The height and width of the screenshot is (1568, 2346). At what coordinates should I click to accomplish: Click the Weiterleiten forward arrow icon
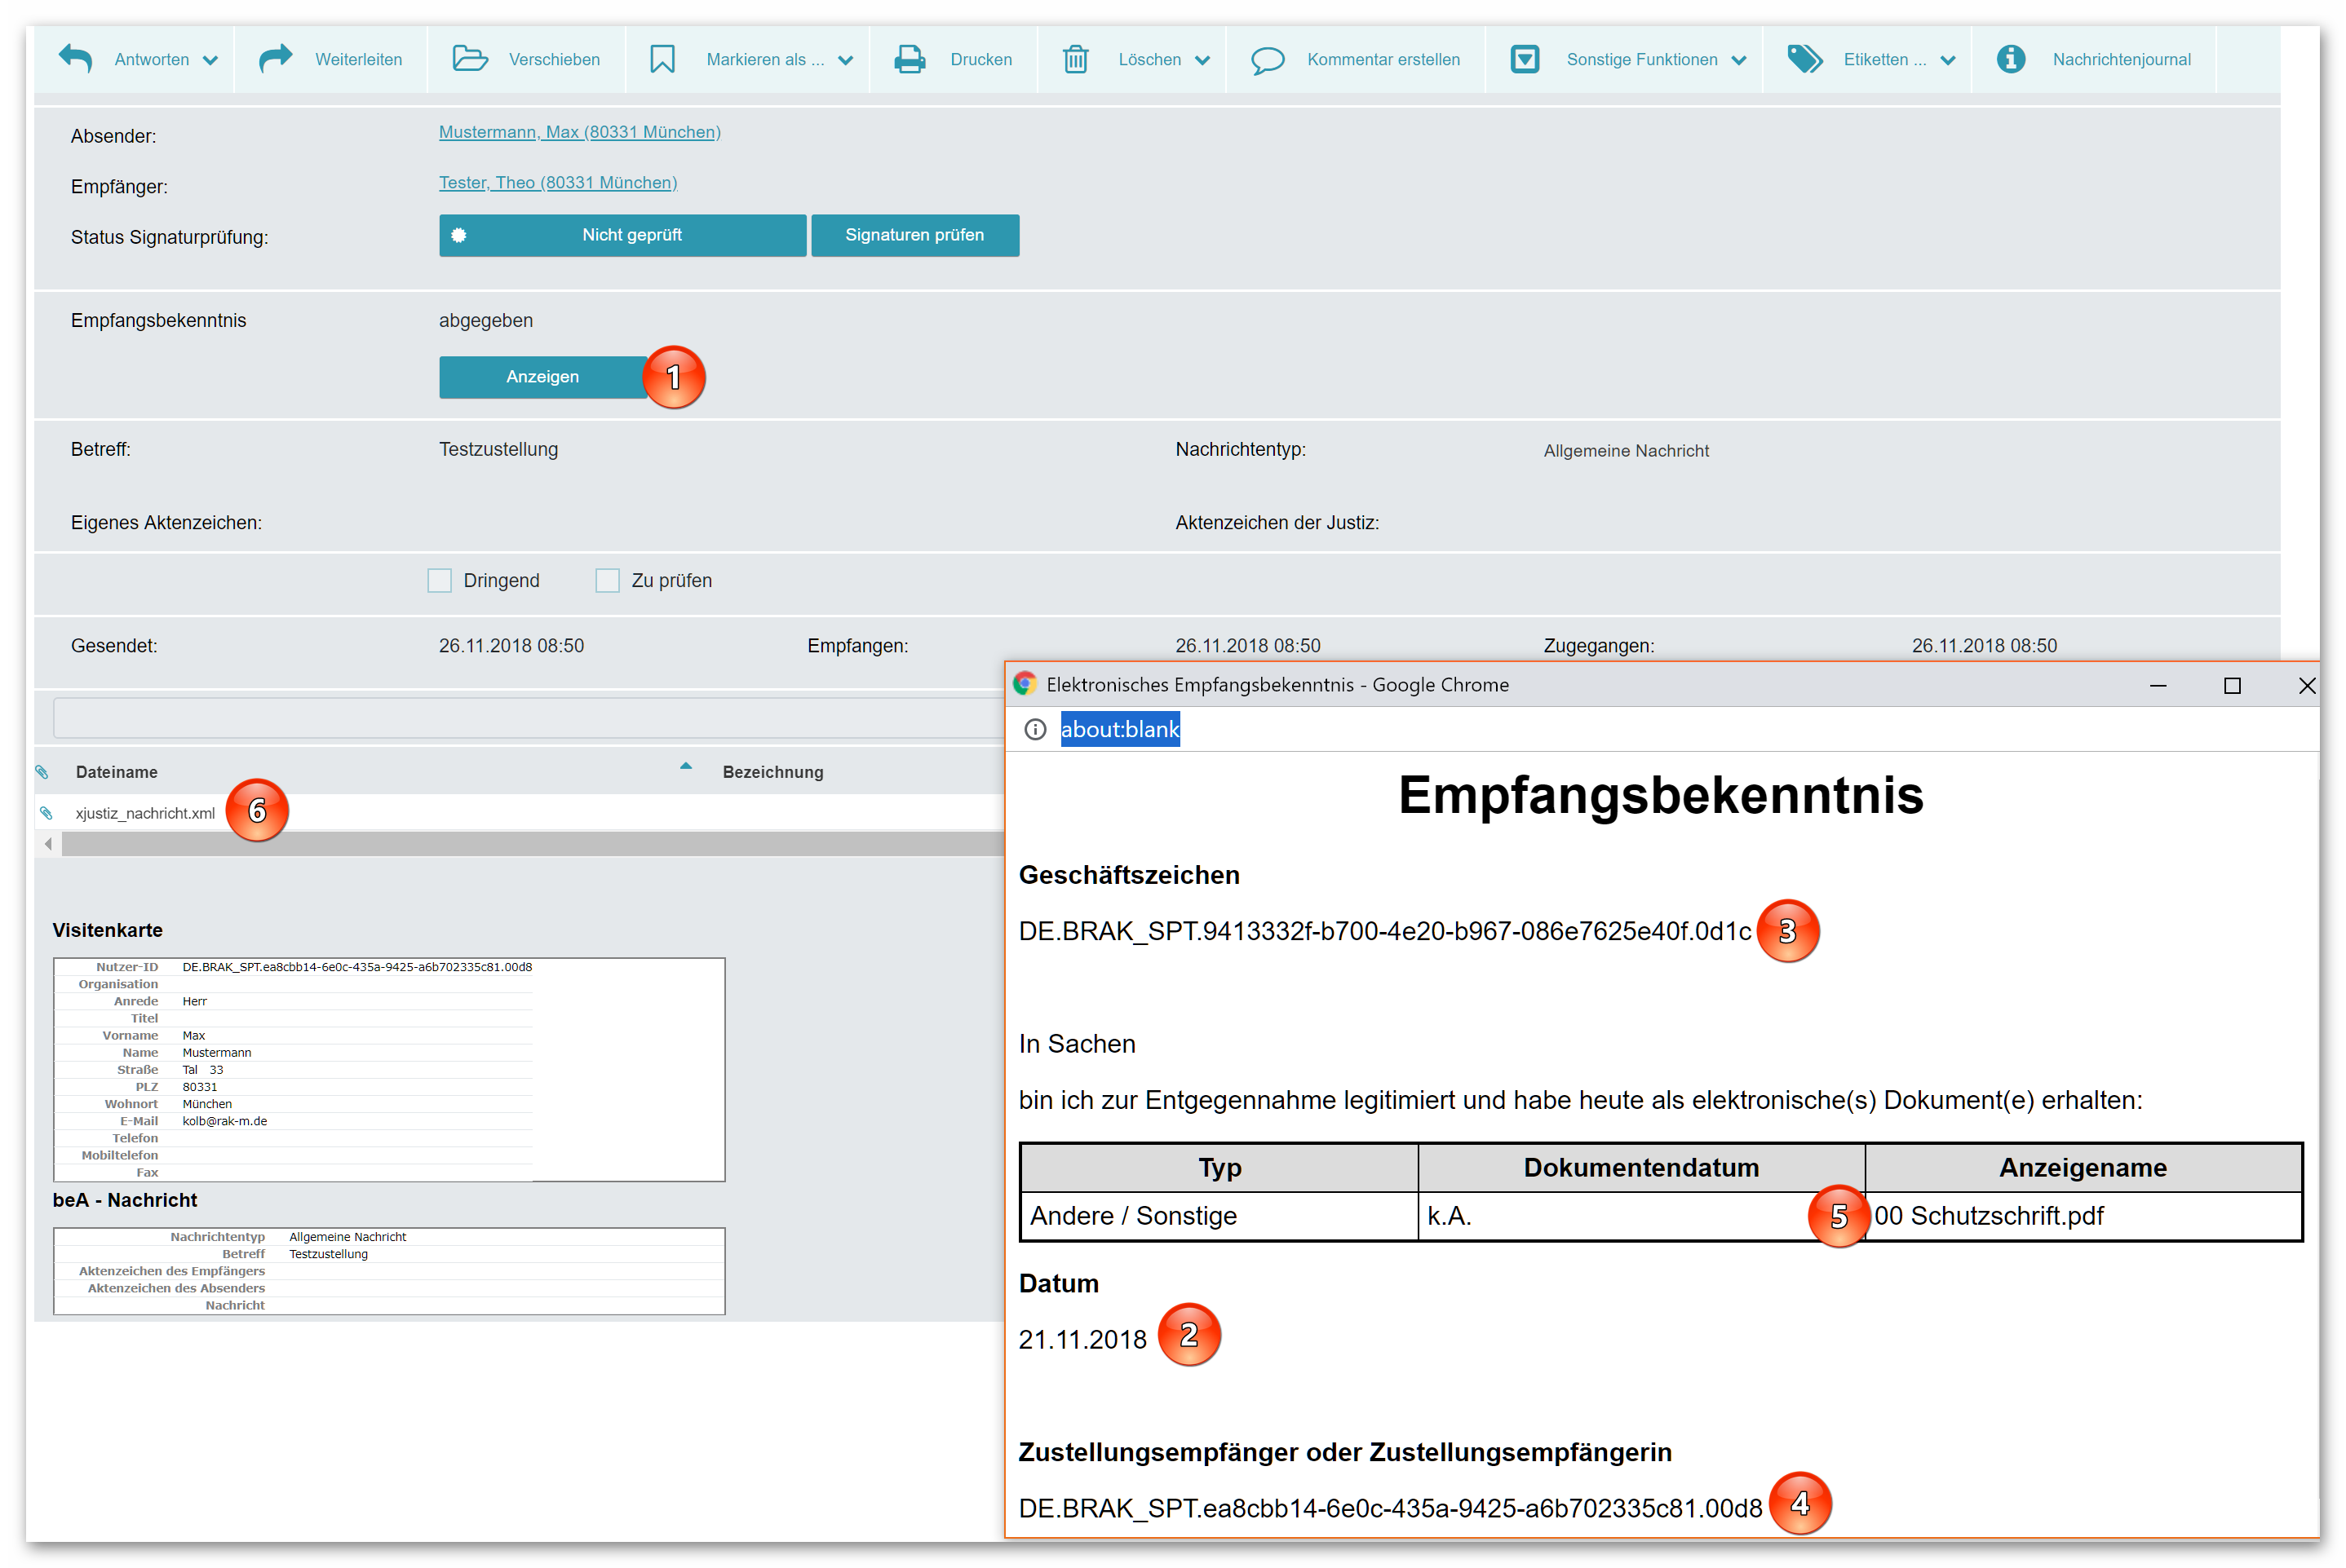tap(275, 59)
